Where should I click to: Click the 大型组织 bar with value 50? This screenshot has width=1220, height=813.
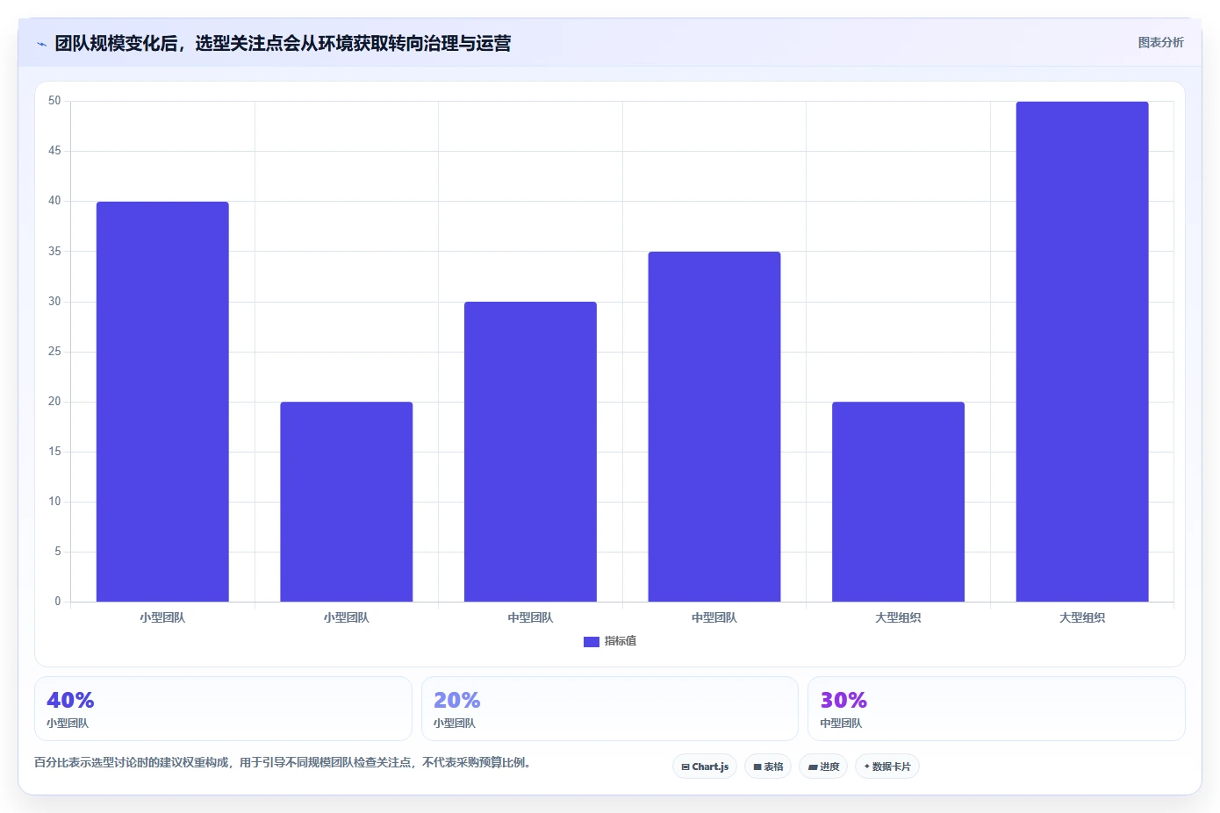click(1082, 352)
